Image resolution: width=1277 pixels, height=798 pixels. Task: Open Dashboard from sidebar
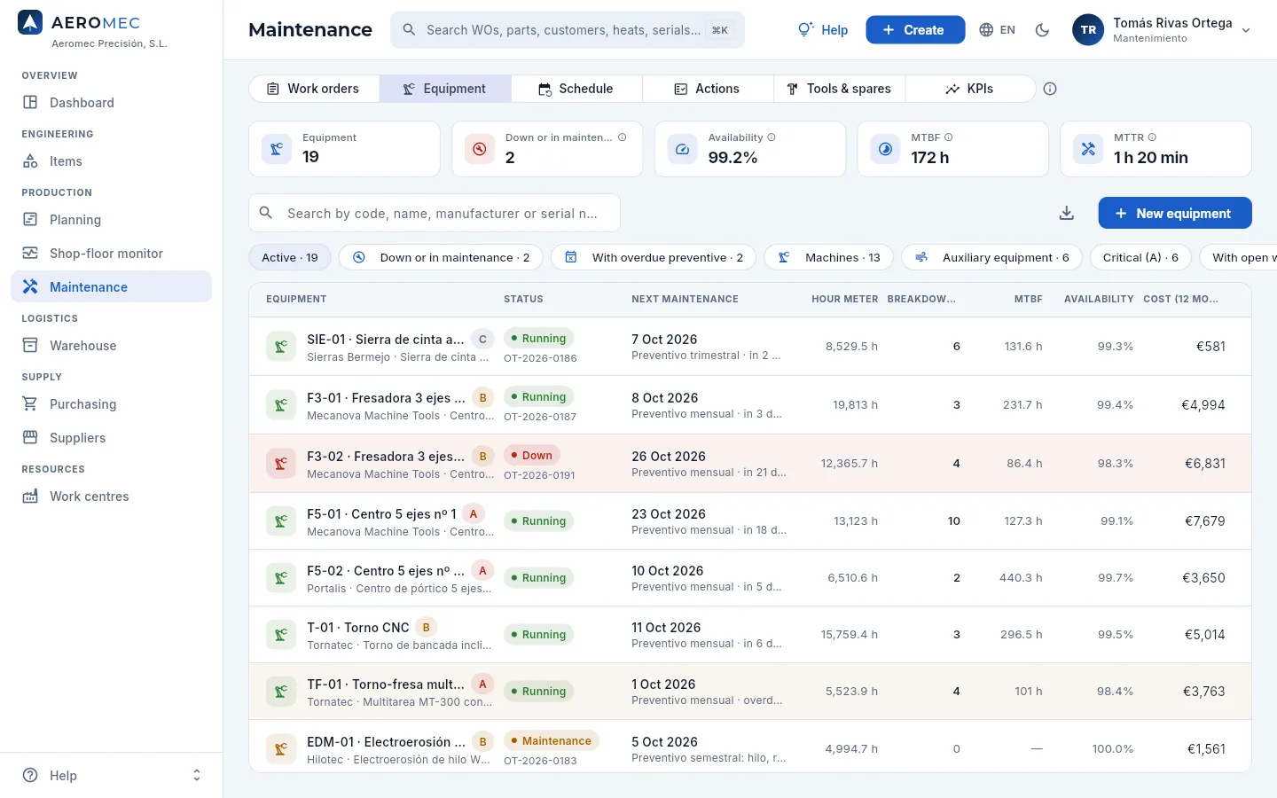point(112,103)
